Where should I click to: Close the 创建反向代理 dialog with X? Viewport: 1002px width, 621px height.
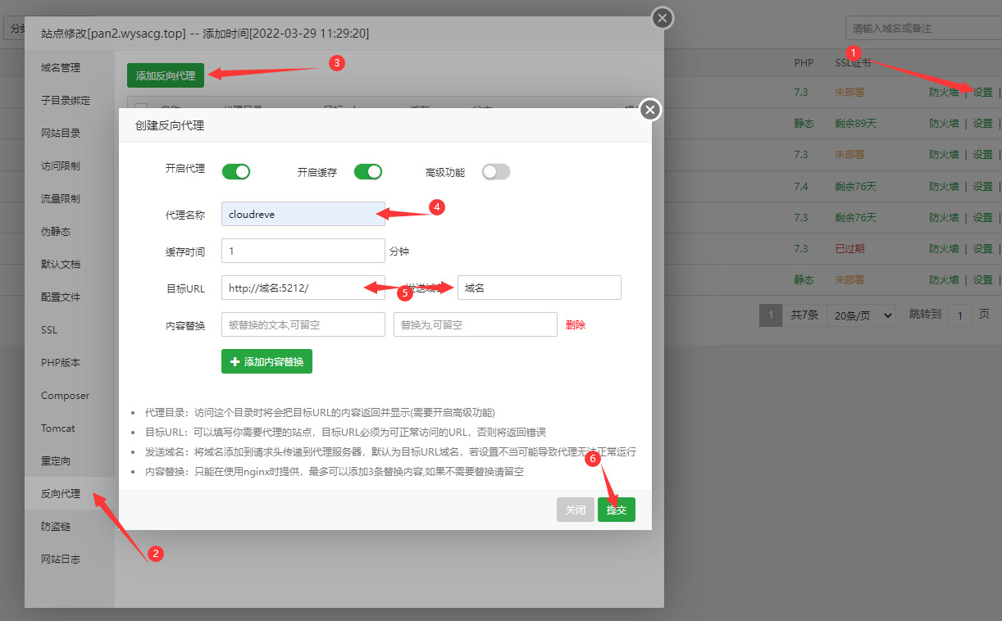point(650,109)
